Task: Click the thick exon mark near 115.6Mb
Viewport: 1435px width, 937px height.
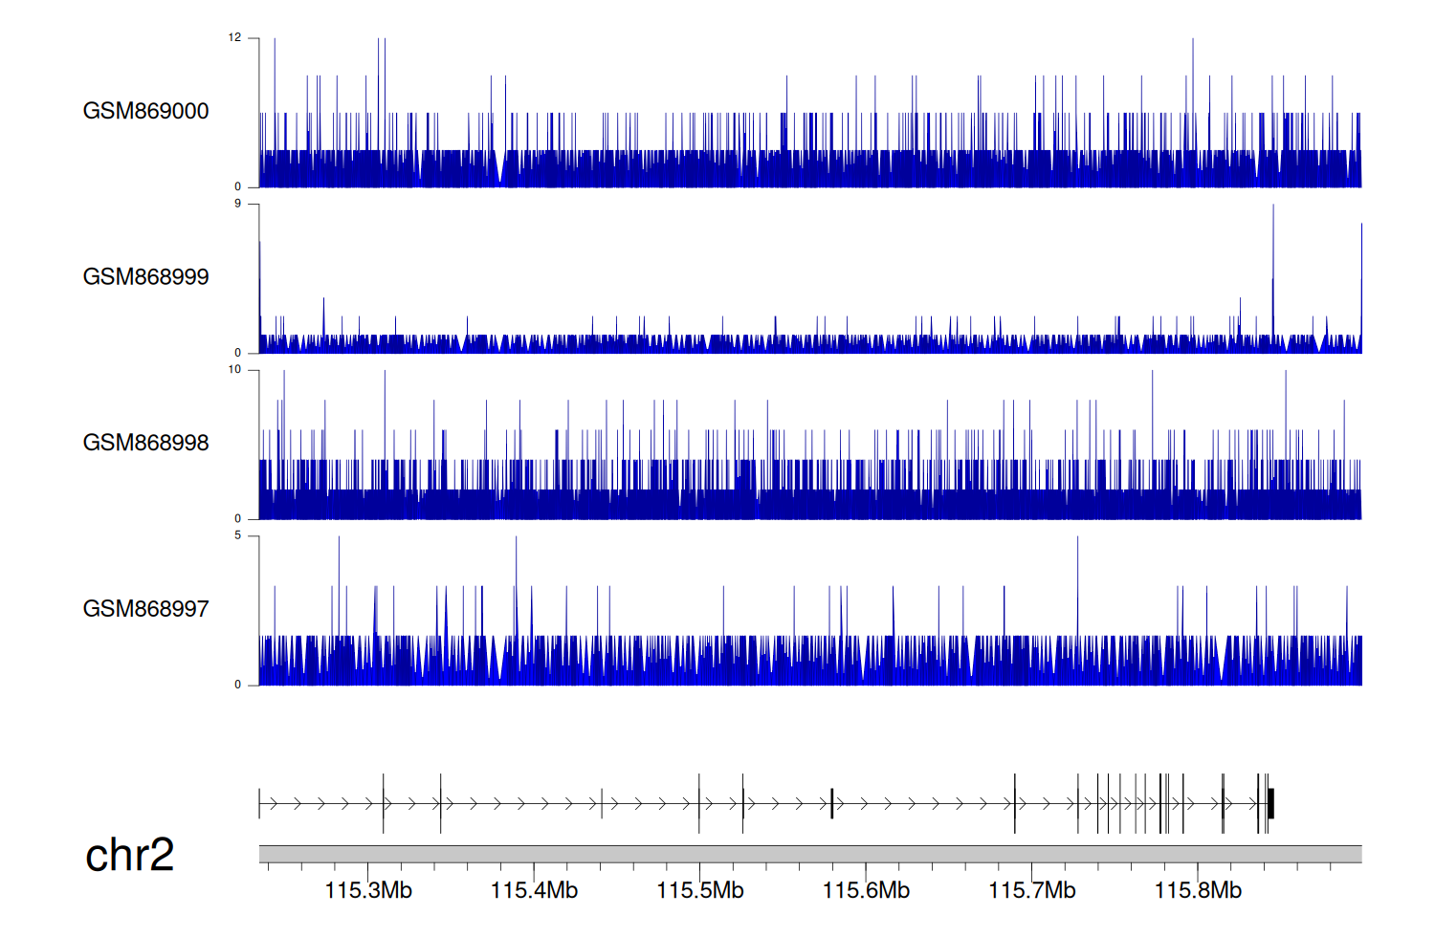Action: click(x=831, y=803)
